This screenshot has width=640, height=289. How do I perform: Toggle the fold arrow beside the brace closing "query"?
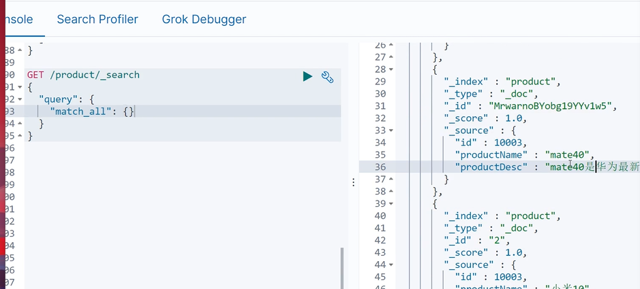coord(20,124)
